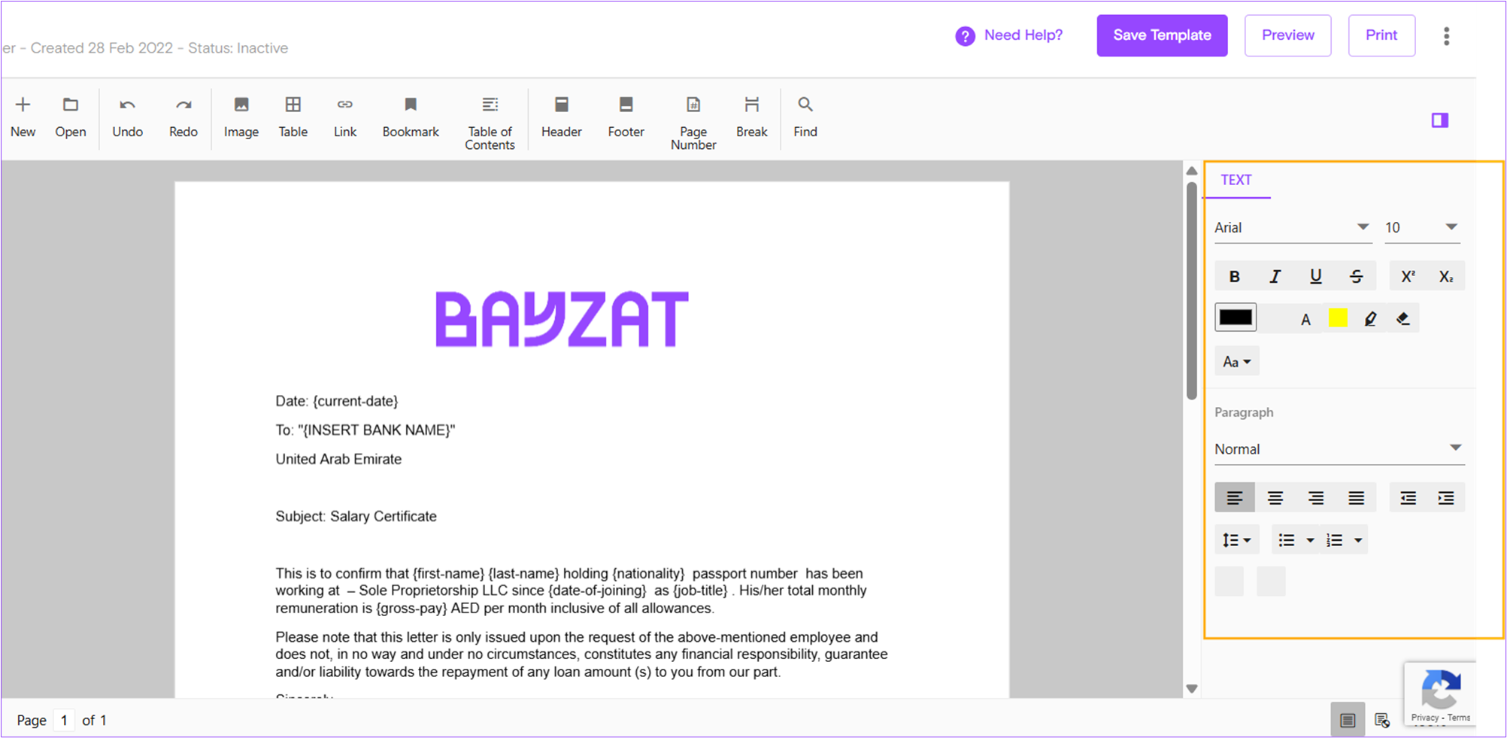Open the Need Help? link
Image resolution: width=1507 pixels, height=738 pixels.
tap(1023, 35)
